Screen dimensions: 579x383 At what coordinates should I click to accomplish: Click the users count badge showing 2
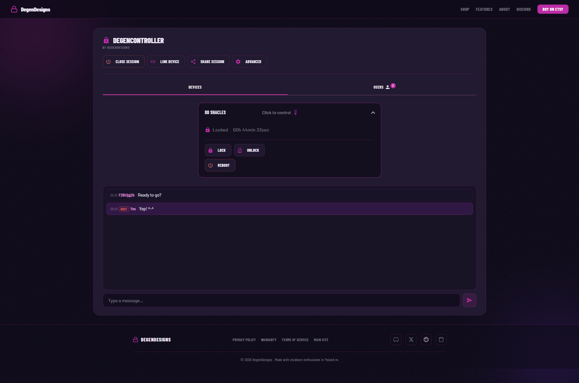[393, 86]
